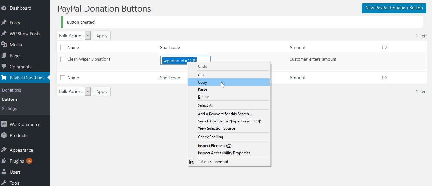The width and height of the screenshot is (432, 186).
Task: Click the Products box icon
Action: click(x=4, y=135)
